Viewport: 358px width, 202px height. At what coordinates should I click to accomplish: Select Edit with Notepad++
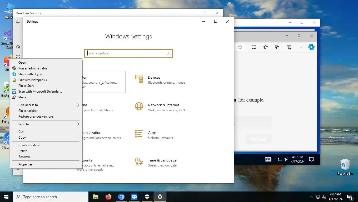pyautogui.click(x=46, y=80)
